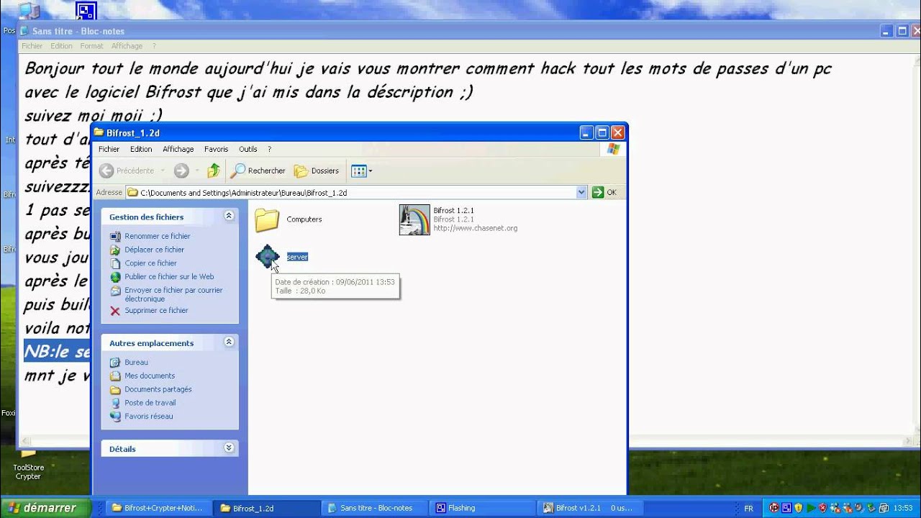Viewport: 921px width, 518px height.
Task: Collapse the Gestion des fichiers panel
Action: 229,216
